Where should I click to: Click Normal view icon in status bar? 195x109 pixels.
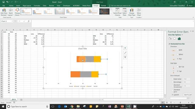pos(162,103)
